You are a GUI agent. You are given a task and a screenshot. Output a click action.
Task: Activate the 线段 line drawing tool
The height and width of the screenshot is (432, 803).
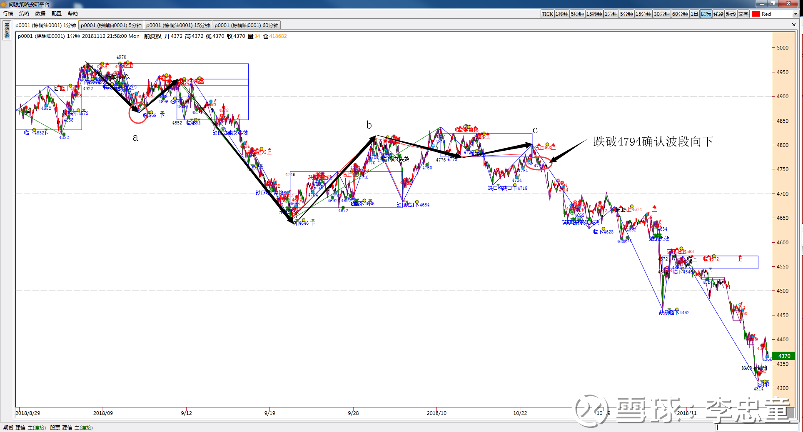[x=718, y=14]
